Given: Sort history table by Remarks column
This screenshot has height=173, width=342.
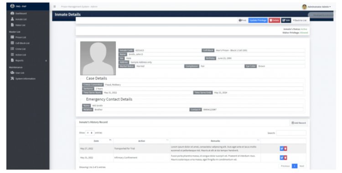Looking at the screenshot, I should (215, 141).
